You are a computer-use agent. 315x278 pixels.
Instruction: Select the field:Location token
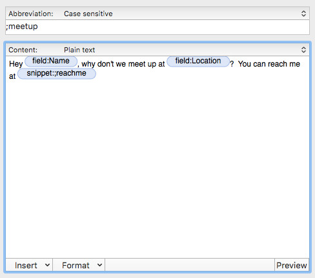pos(198,61)
